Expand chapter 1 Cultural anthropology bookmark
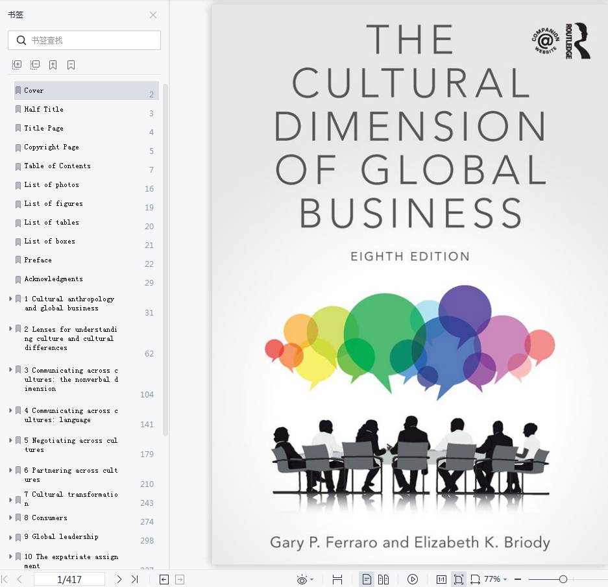 (x=10, y=299)
